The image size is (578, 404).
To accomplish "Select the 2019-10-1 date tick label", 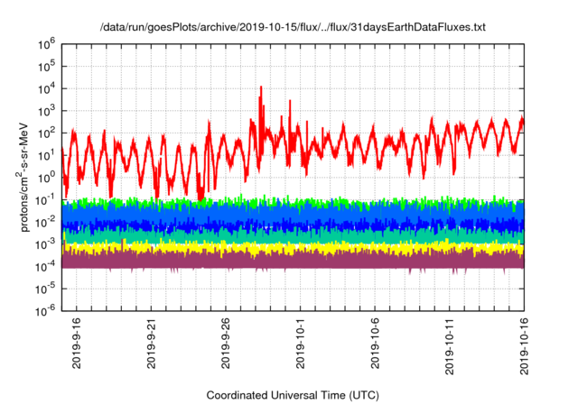I will (x=300, y=347).
